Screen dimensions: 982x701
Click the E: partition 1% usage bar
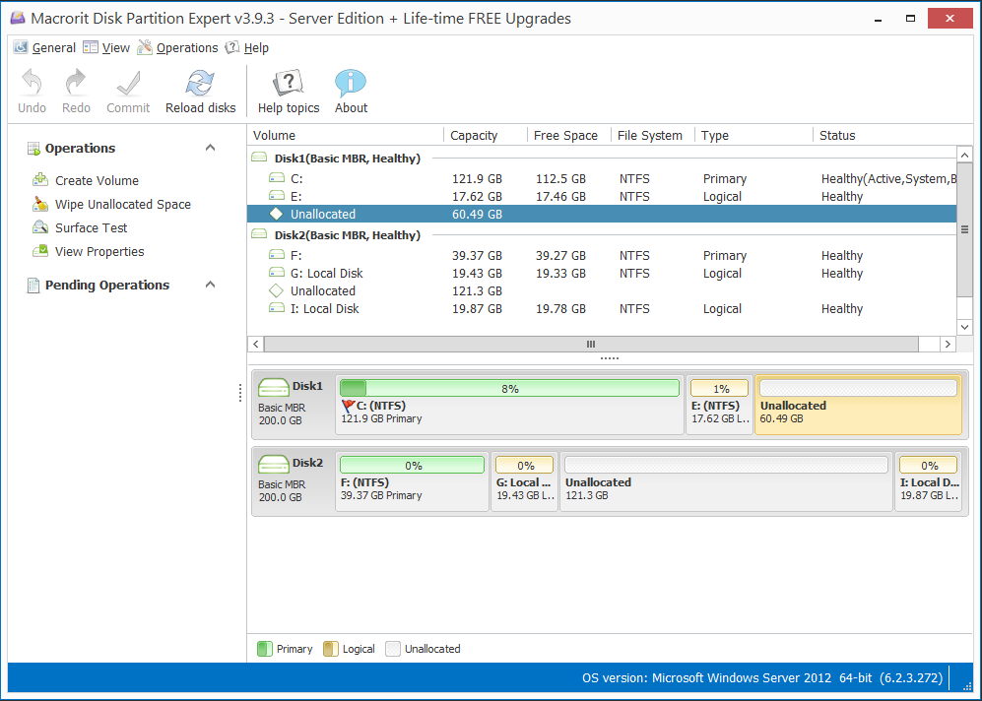720,388
